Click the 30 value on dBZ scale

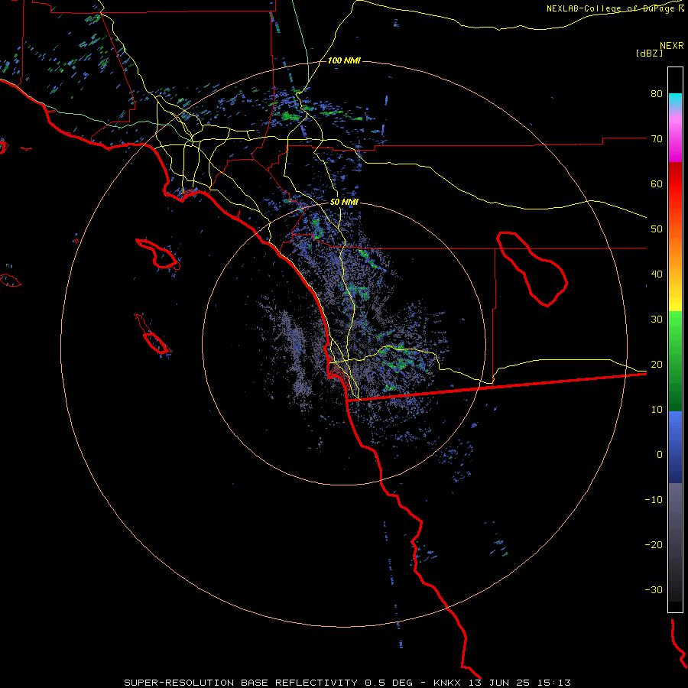[x=657, y=319]
